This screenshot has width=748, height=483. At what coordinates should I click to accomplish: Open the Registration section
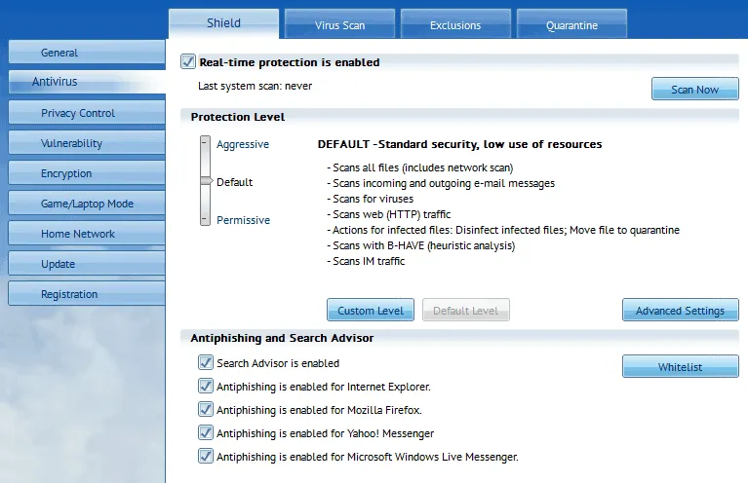point(87,294)
